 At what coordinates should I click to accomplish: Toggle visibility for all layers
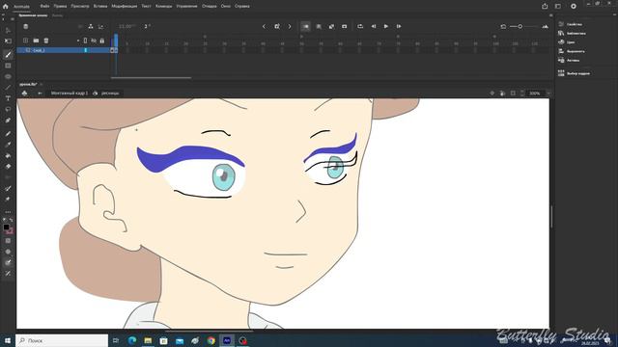click(x=94, y=40)
